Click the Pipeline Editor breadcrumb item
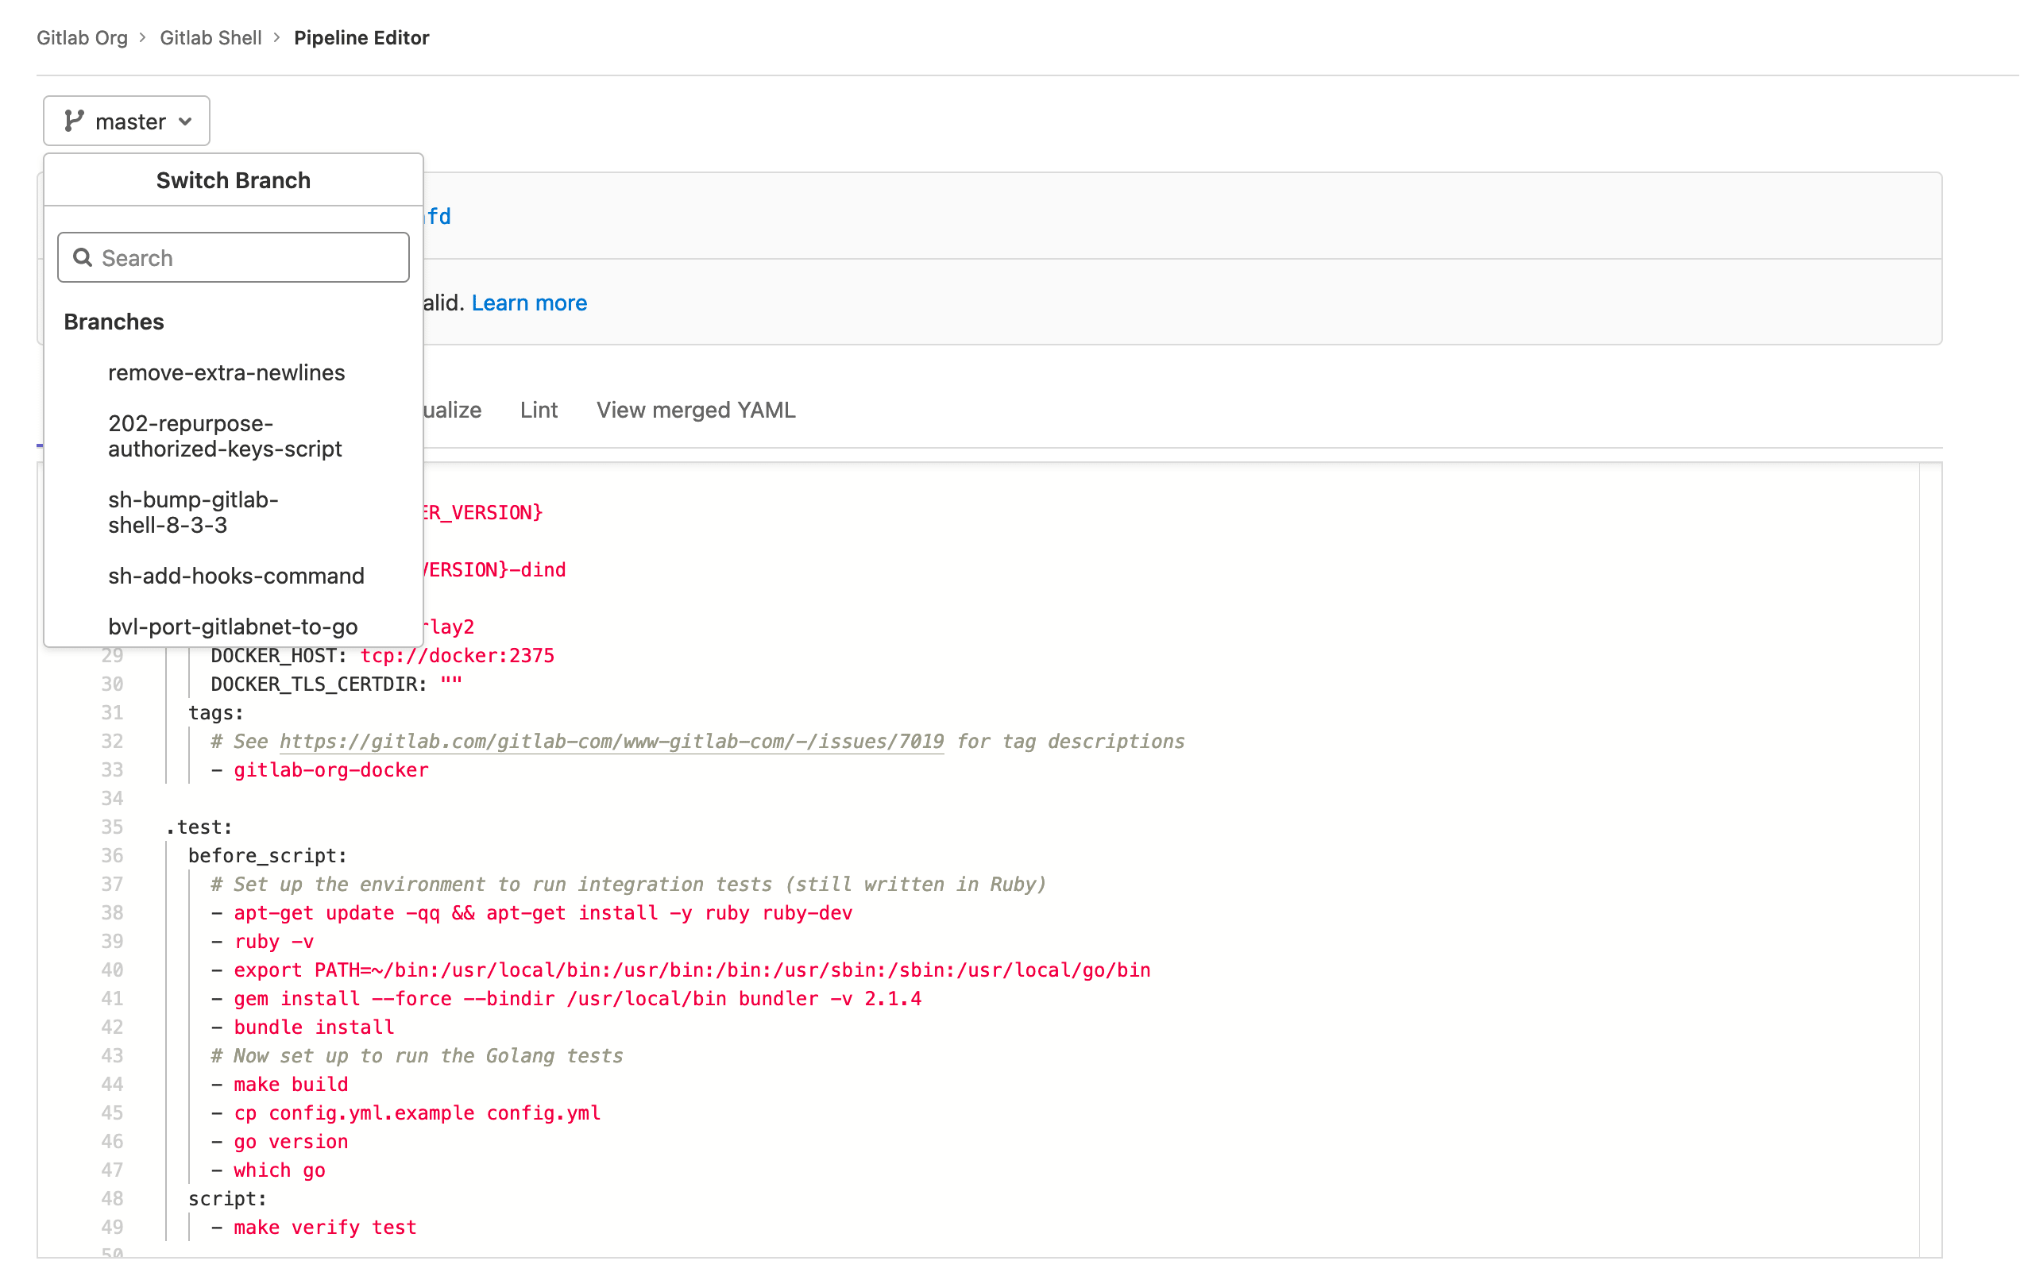Image resolution: width=2024 pixels, height=1280 pixels. click(361, 37)
